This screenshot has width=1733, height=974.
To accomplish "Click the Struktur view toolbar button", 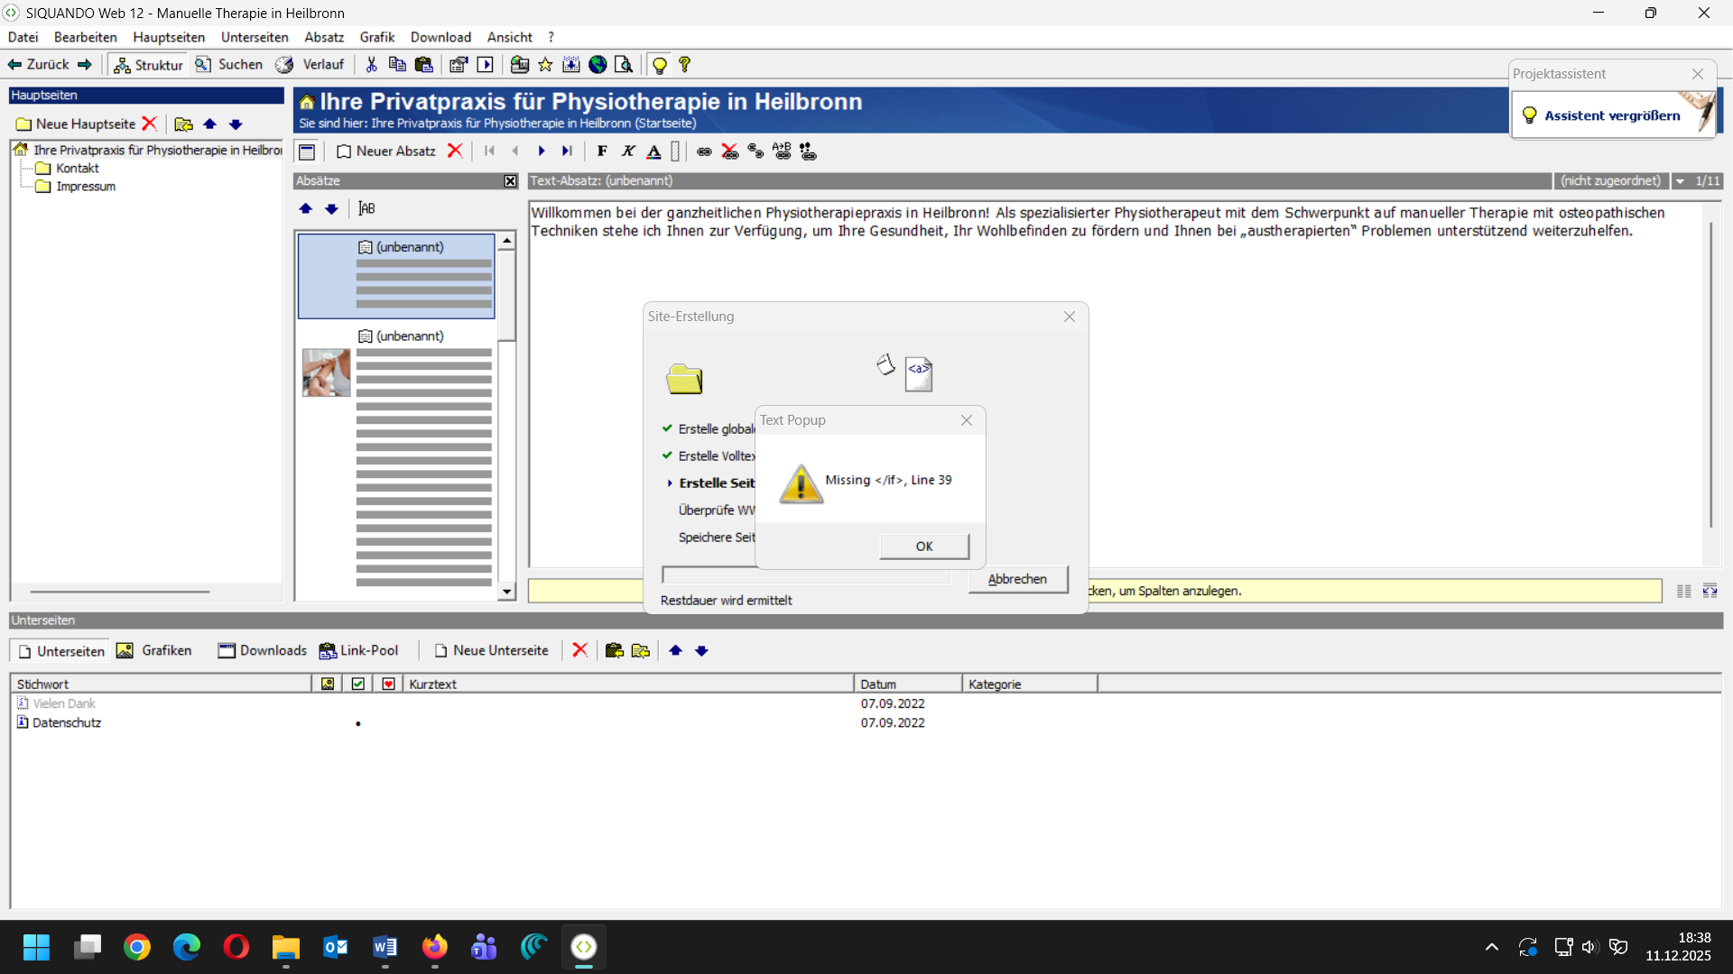I will [x=149, y=65].
